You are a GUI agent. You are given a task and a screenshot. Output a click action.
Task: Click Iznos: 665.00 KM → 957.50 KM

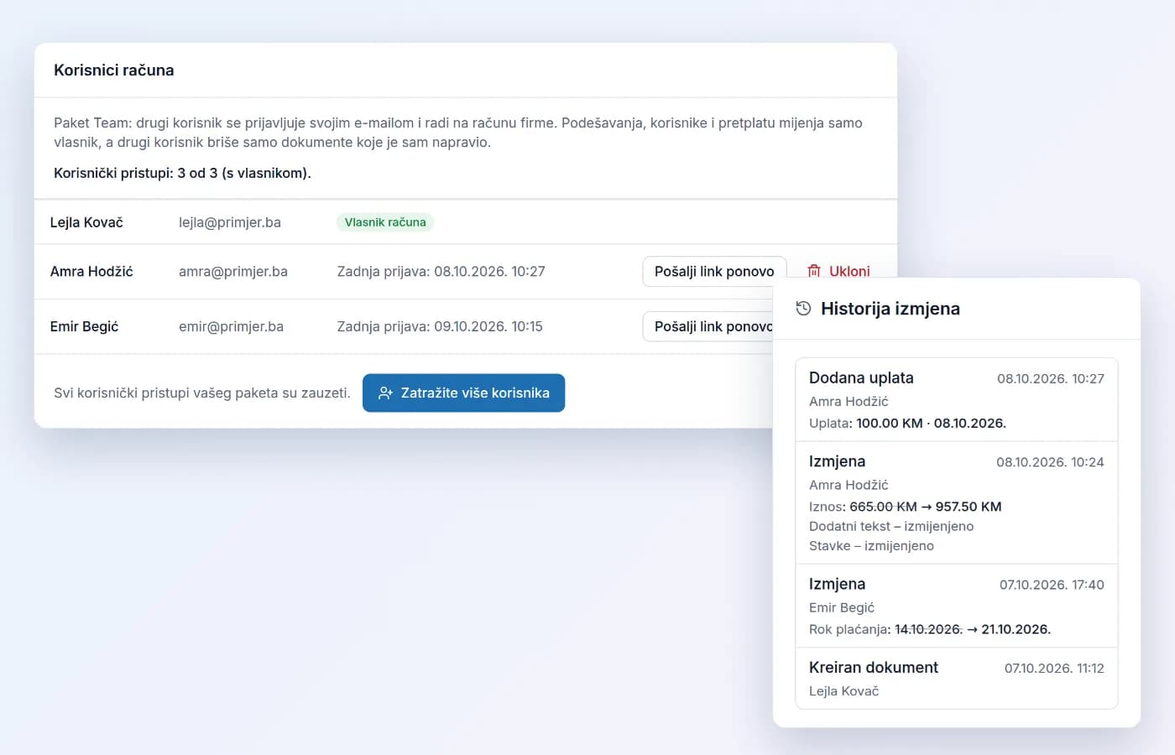click(905, 507)
